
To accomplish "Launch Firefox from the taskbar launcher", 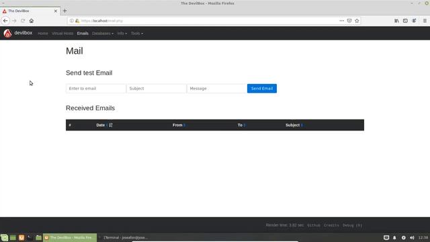I will [21, 237].
